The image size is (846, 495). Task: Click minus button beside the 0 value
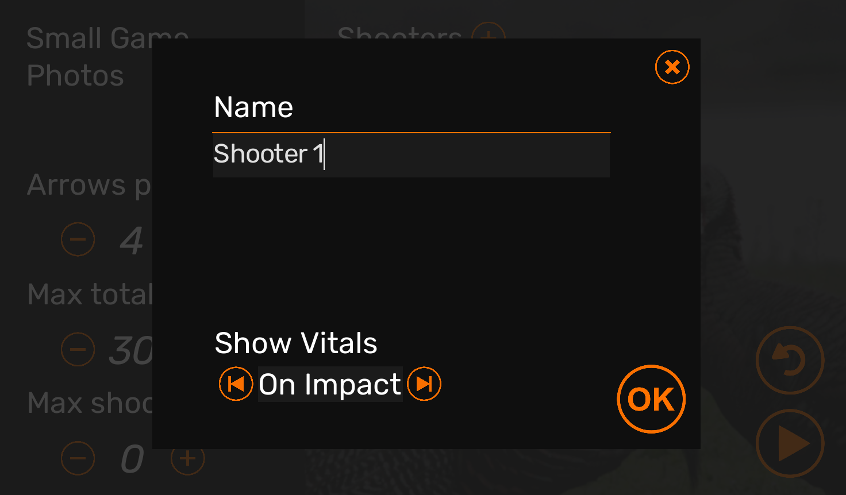78,458
